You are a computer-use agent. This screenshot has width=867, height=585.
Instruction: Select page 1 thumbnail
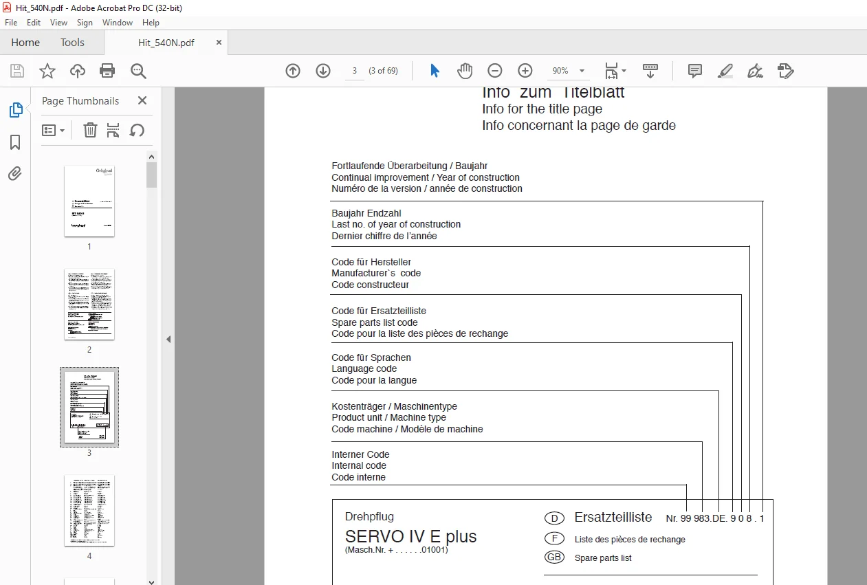(x=89, y=201)
